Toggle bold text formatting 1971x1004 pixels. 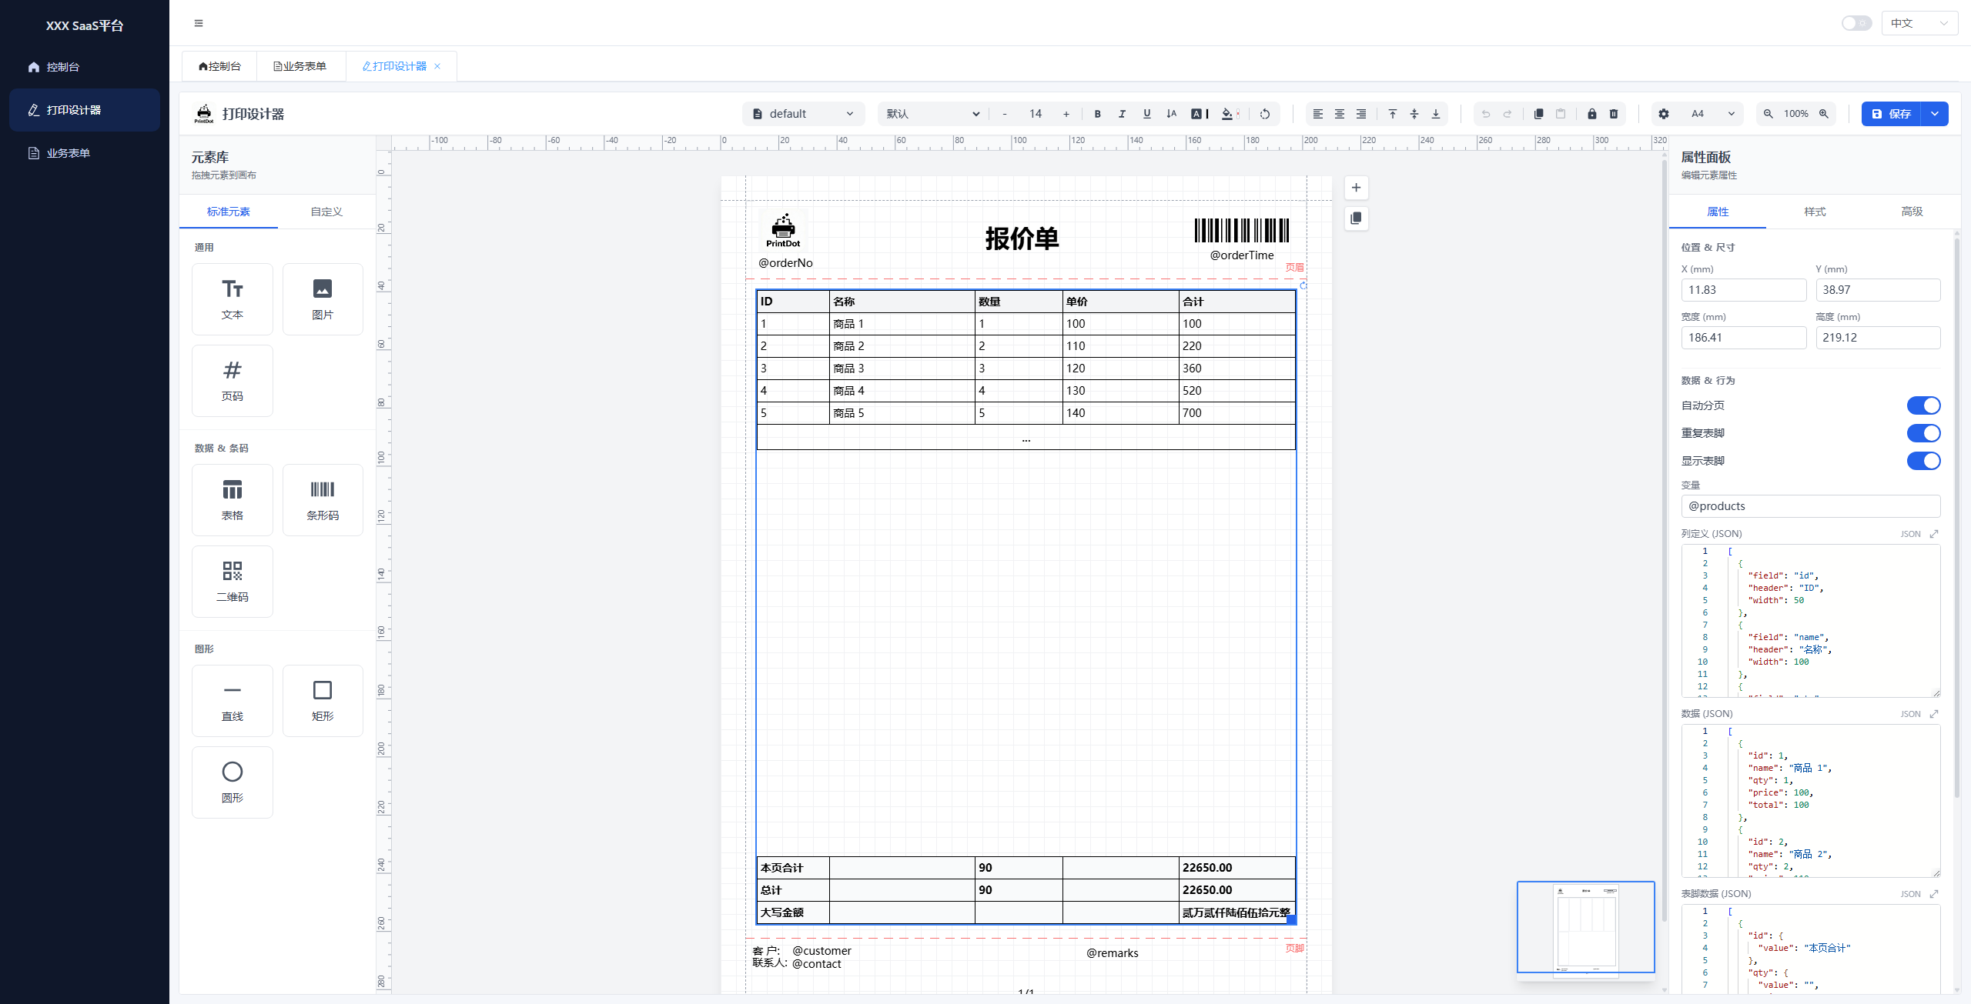(x=1097, y=114)
